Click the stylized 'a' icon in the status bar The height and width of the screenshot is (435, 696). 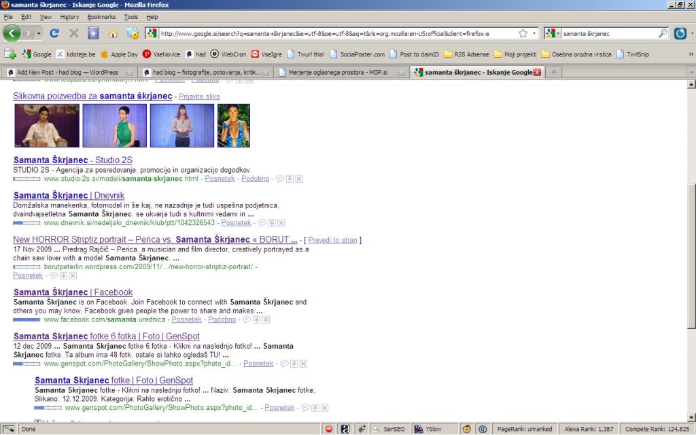tap(345, 429)
